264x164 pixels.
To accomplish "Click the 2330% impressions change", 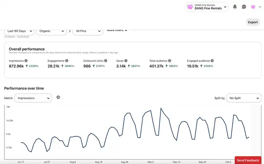I will pyautogui.click(x=34, y=66).
